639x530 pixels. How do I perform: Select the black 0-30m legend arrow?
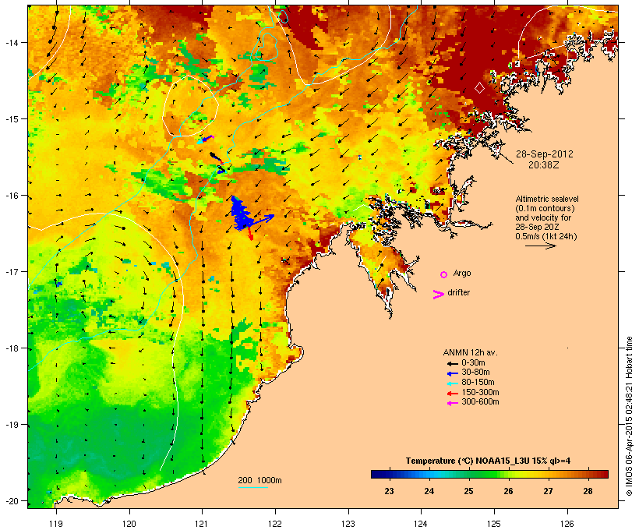coord(453,363)
